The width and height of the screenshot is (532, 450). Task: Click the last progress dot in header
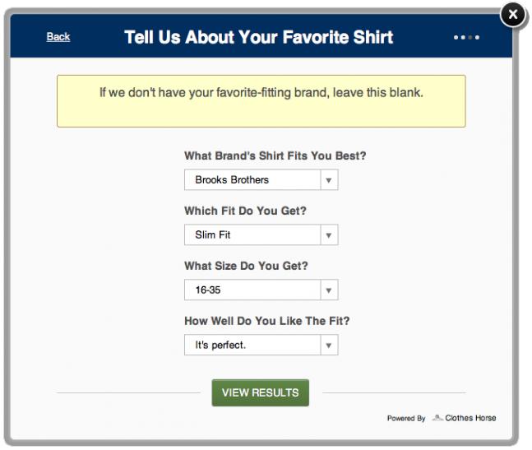tap(478, 37)
